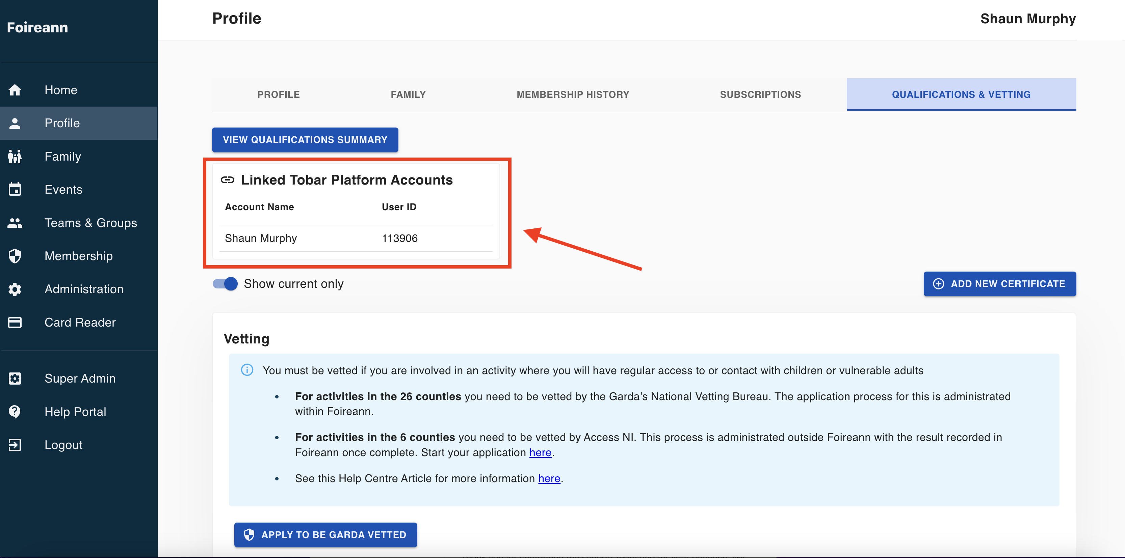Click Apply To Be Garda Vetted button
This screenshot has height=558, width=1125.
(x=325, y=534)
